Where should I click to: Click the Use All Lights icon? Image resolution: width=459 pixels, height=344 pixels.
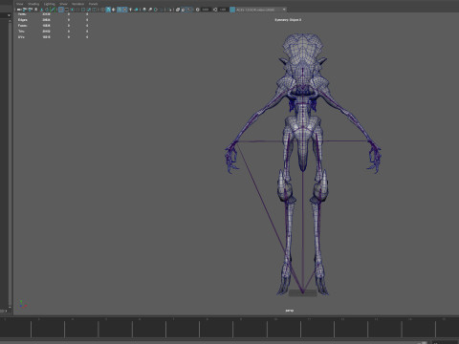click(x=130, y=10)
